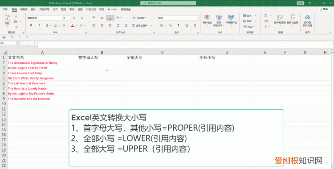Click the Copy icon in clipboard group

coord(16,21)
